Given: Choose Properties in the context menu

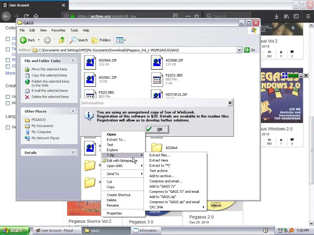Looking at the screenshot, I should [x=123, y=213].
